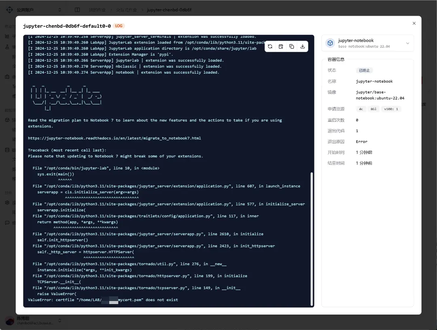Viewport: 437px width, 330px height.
Task: Close the log dialog
Action: click(x=414, y=23)
